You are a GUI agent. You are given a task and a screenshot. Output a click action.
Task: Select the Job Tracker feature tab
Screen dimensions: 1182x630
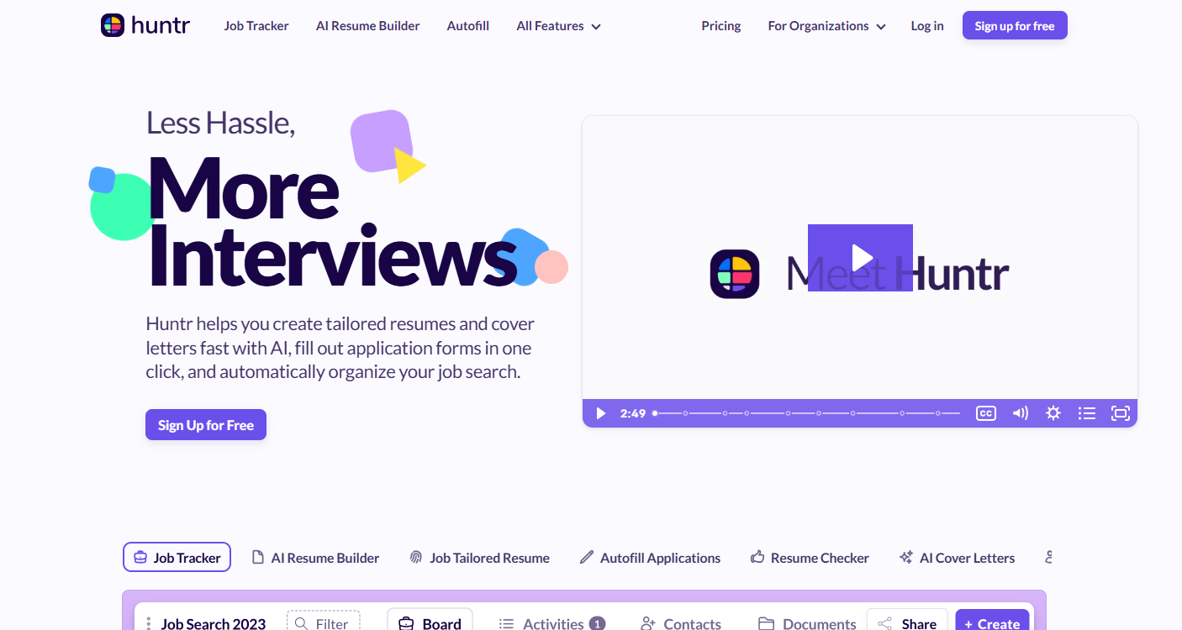pyautogui.click(x=177, y=557)
